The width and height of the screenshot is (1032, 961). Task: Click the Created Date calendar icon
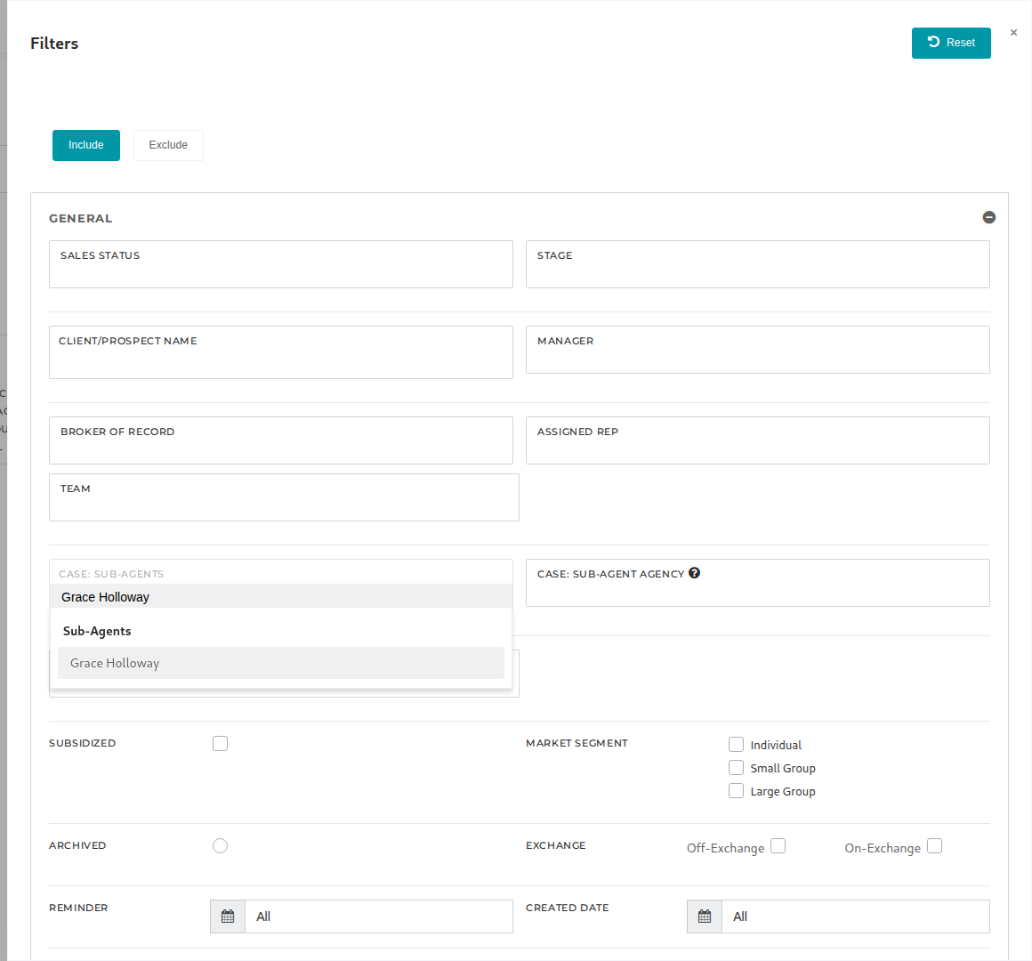click(x=705, y=917)
